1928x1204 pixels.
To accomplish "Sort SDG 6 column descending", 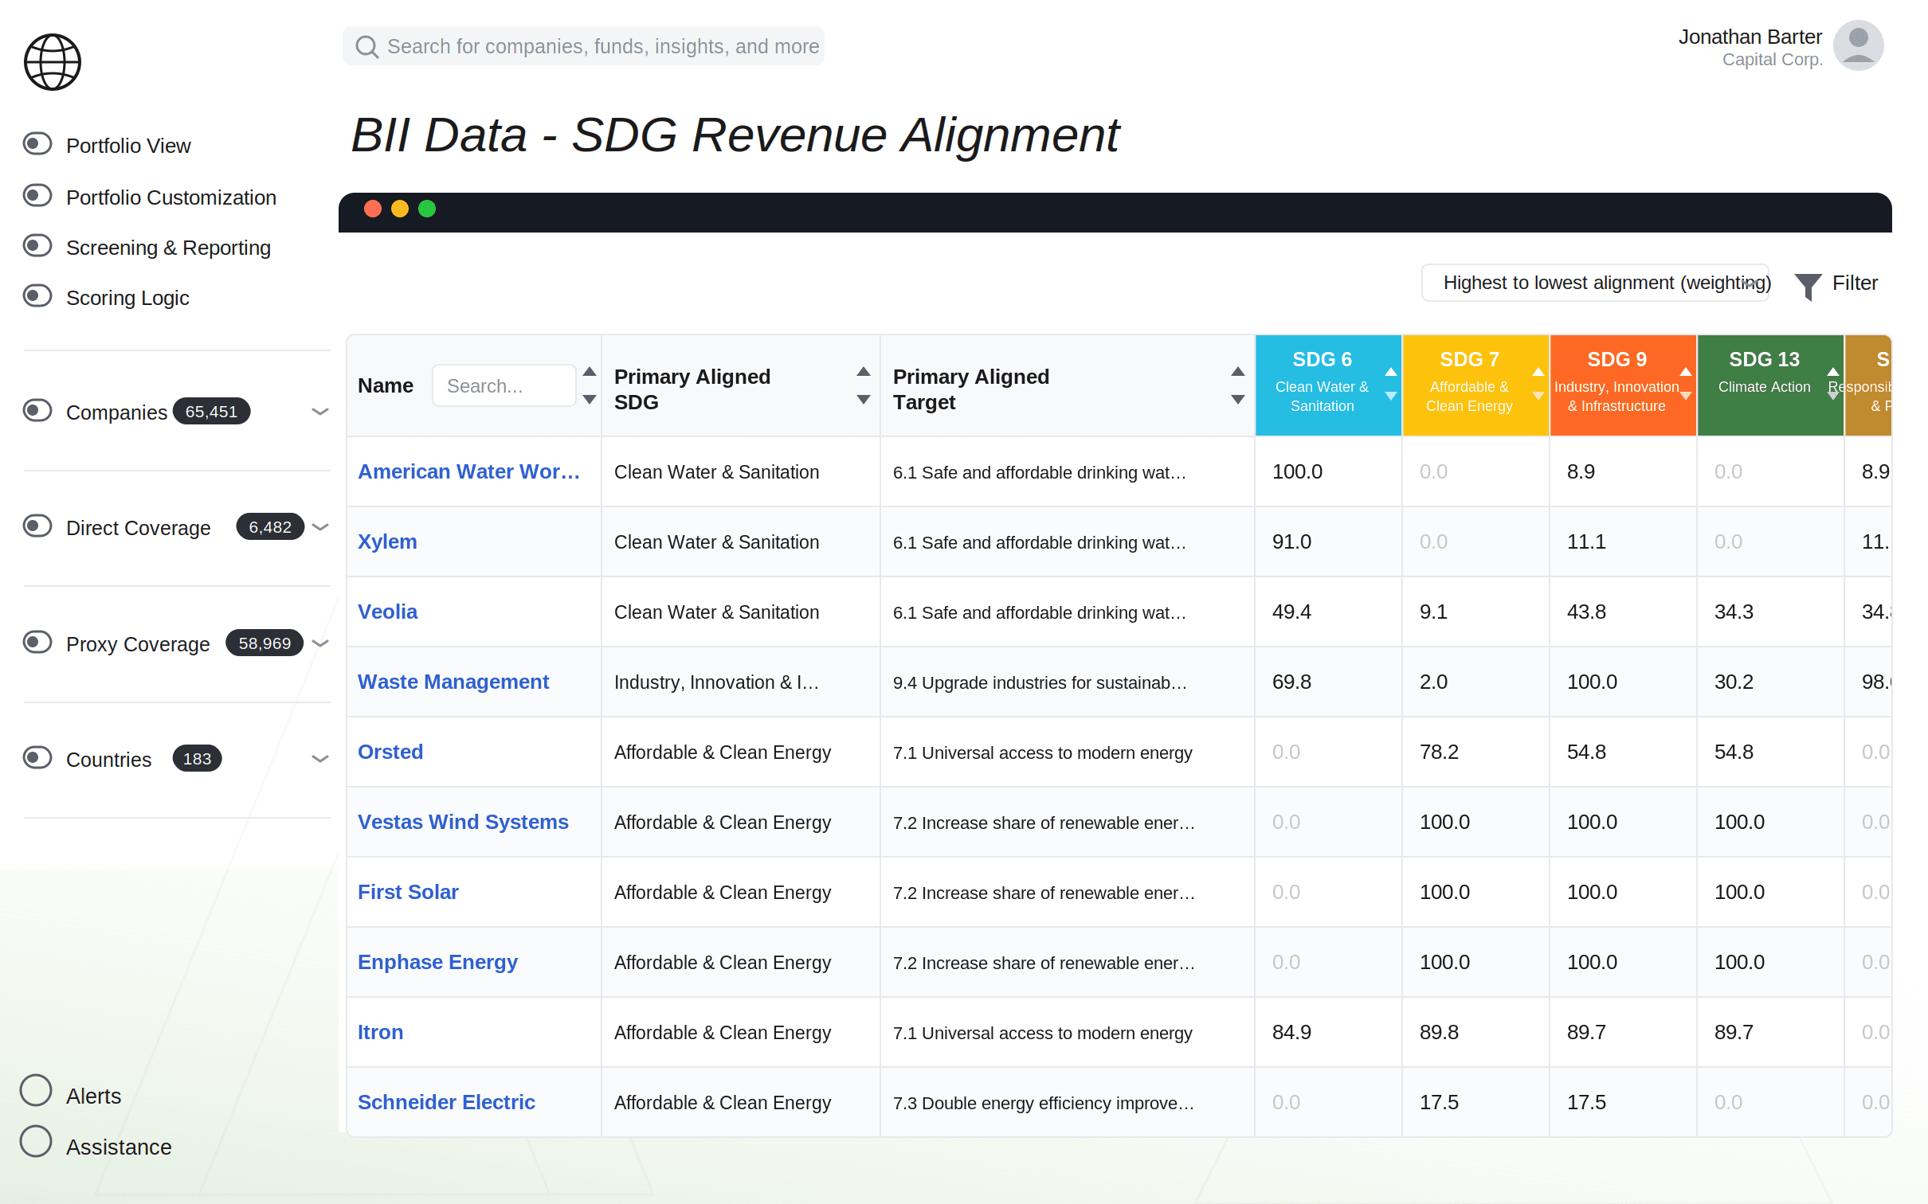I will click(x=1391, y=396).
